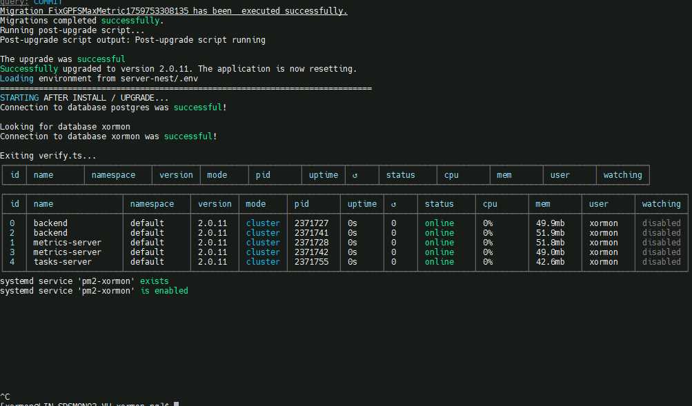Click the namespace column header in the process table
The height and width of the screenshot is (406, 692).
click(x=152, y=204)
